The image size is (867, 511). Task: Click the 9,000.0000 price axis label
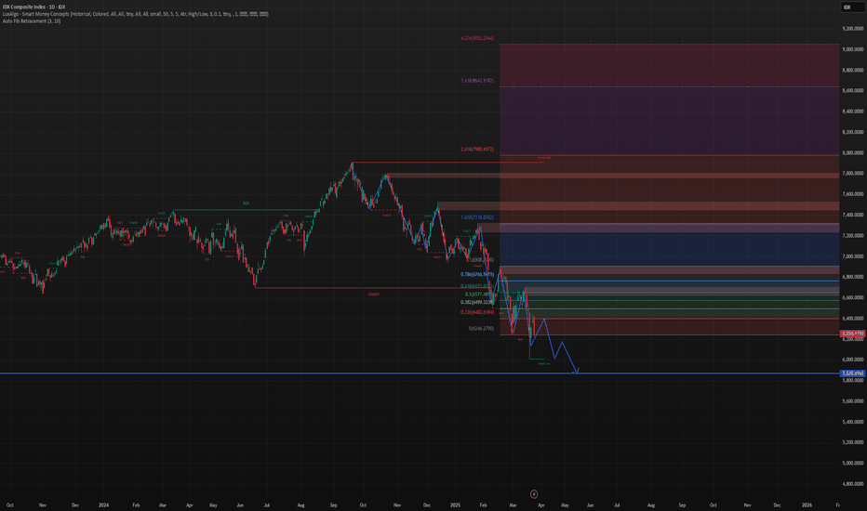coord(853,49)
